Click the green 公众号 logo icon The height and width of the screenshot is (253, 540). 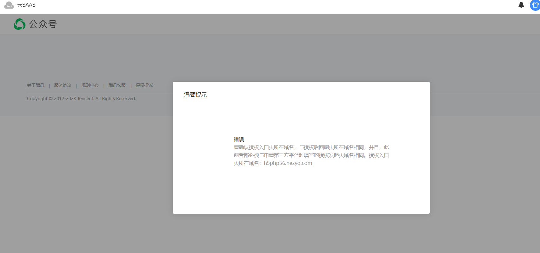coord(20,24)
